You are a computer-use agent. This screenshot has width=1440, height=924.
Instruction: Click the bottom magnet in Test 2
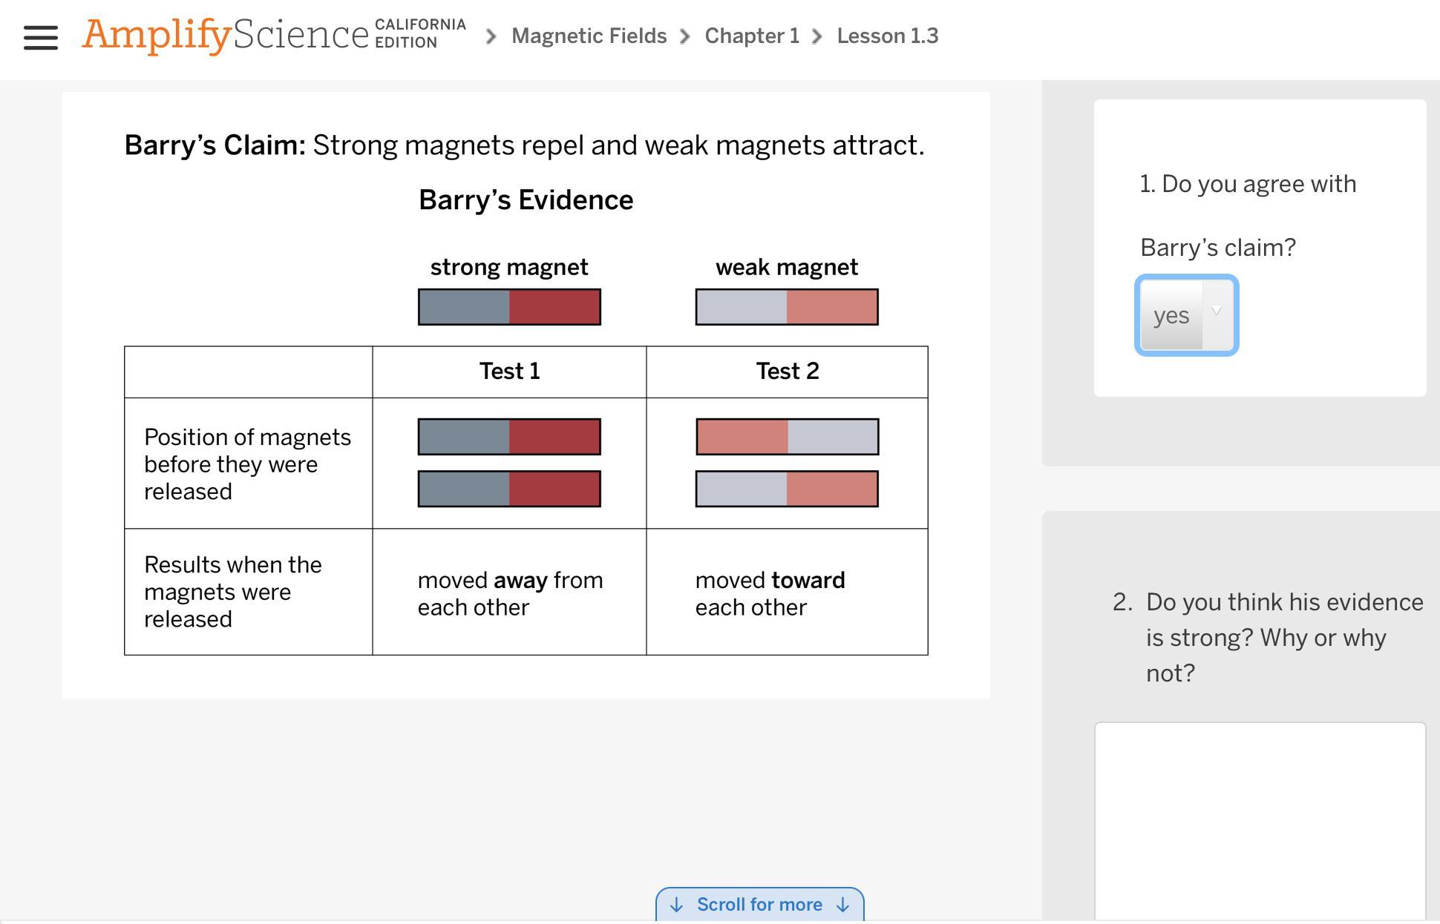click(x=787, y=489)
